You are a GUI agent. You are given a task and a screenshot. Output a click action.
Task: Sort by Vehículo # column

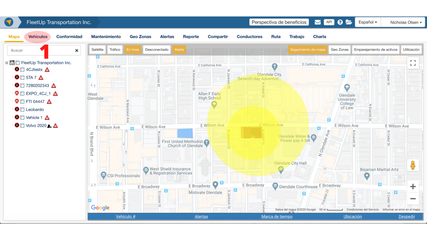pos(126,217)
